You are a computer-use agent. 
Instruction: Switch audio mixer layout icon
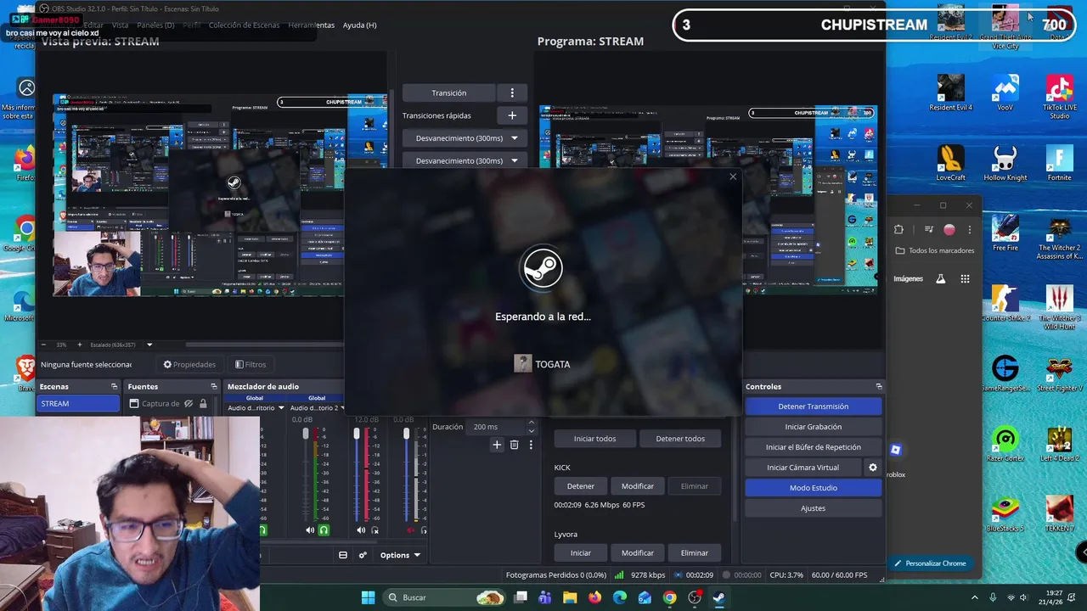coord(343,555)
